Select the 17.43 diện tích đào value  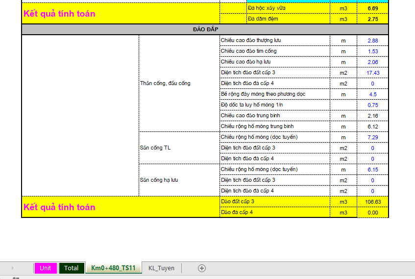click(x=372, y=73)
